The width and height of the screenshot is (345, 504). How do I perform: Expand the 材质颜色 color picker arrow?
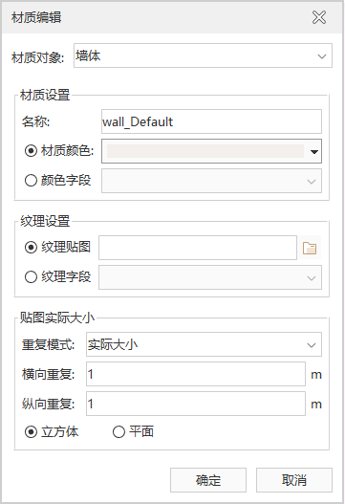point(314,151)
